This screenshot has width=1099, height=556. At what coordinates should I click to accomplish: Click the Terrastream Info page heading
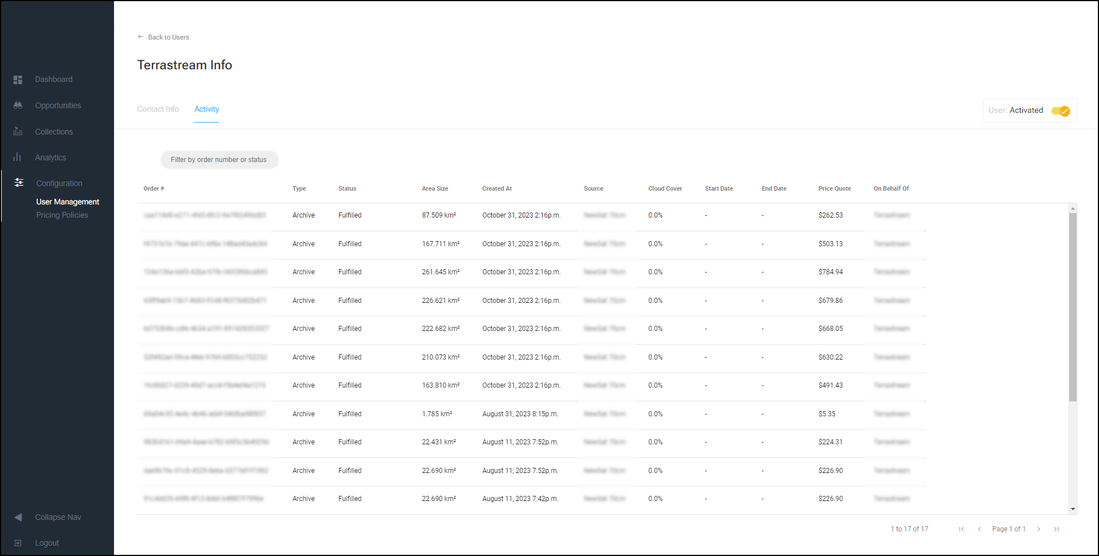185,65
